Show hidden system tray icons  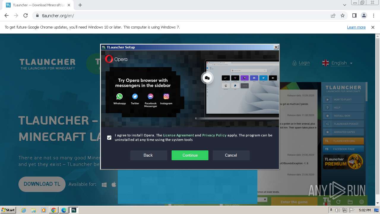pos(332,210)
